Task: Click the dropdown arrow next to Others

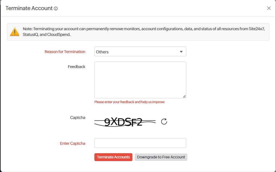Action: (x=181, y=52)
